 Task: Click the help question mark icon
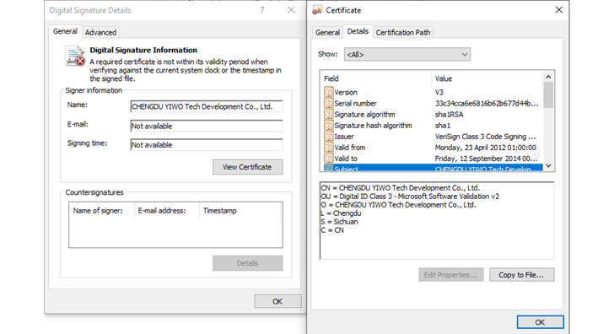tap(262, 10)
